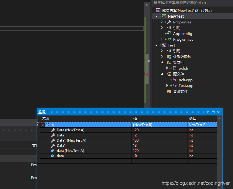Select the value 13 of Data1
This screenshot has width=233, height=189.
[x=159, y=146]
